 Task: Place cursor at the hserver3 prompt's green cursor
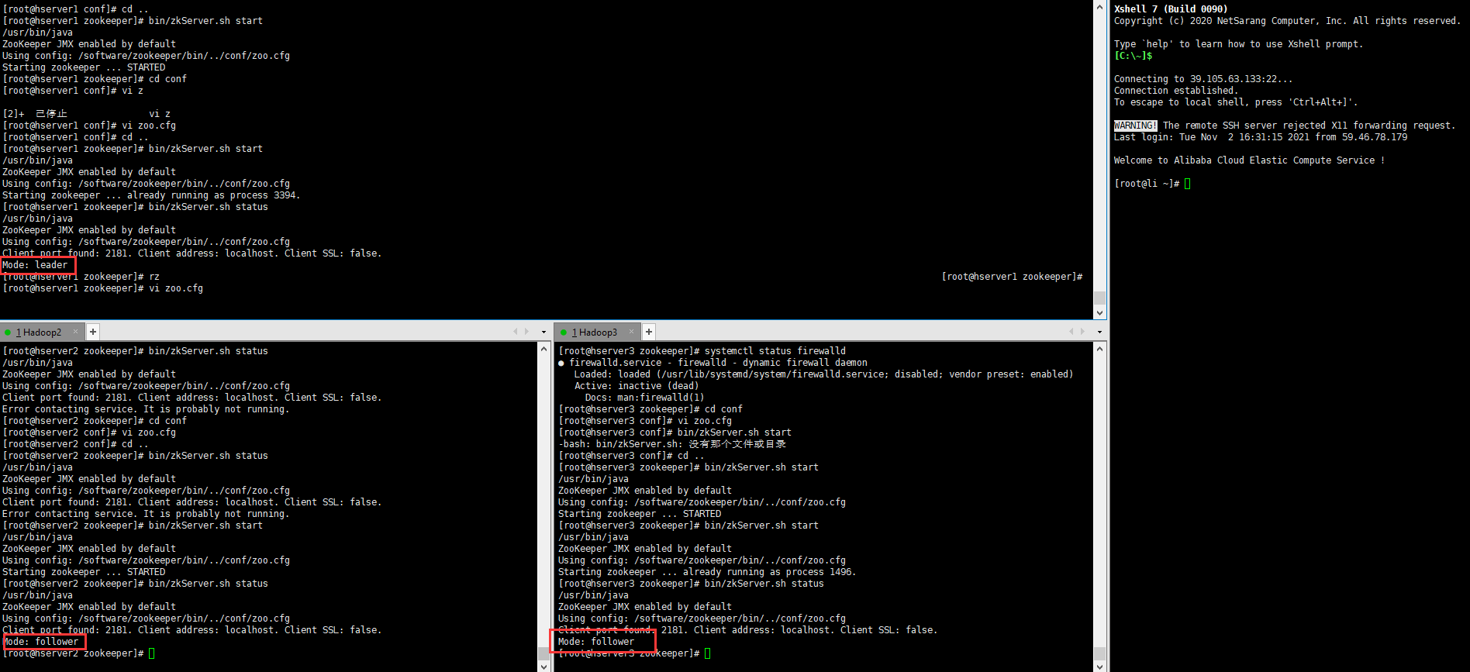(708, 653)
